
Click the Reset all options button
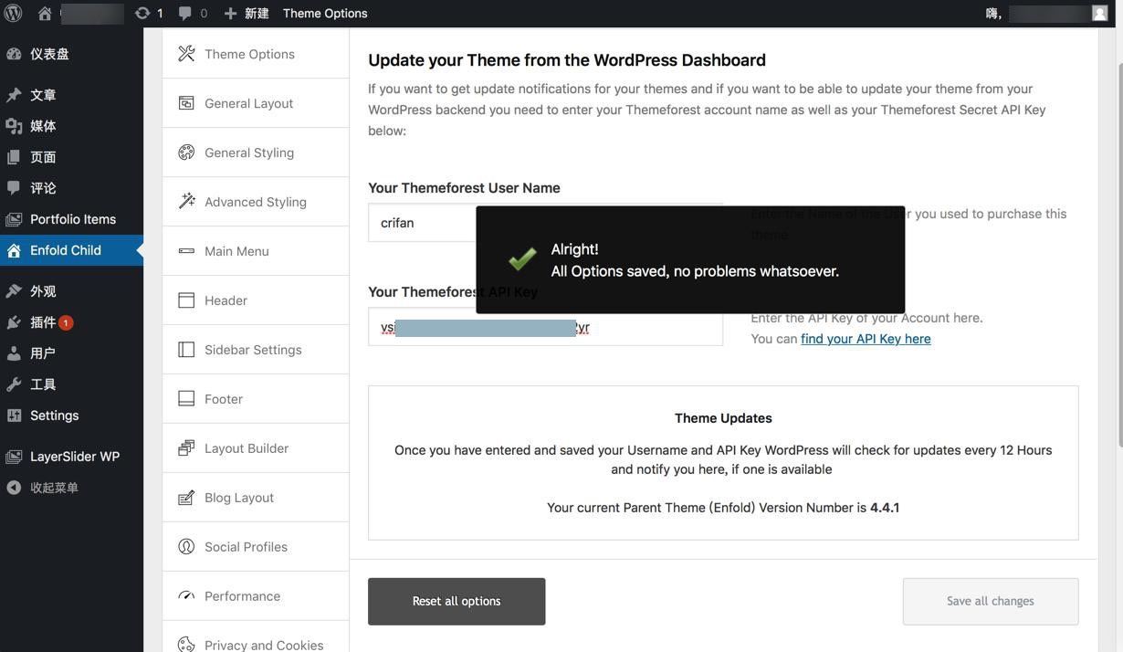pos(457,602)
